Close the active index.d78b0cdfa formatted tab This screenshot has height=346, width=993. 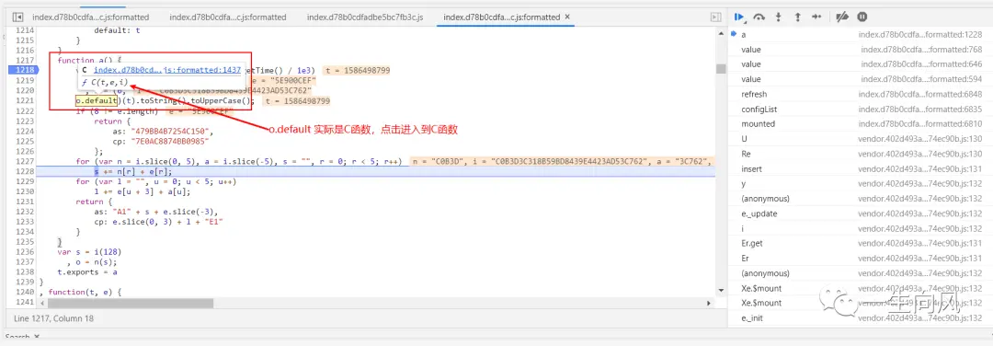566,17
